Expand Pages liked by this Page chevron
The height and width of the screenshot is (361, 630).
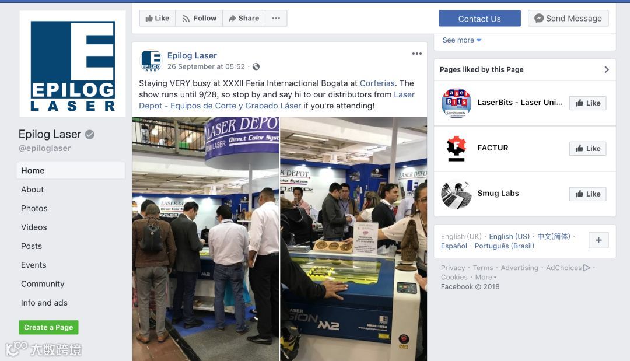tap(606, 69)
